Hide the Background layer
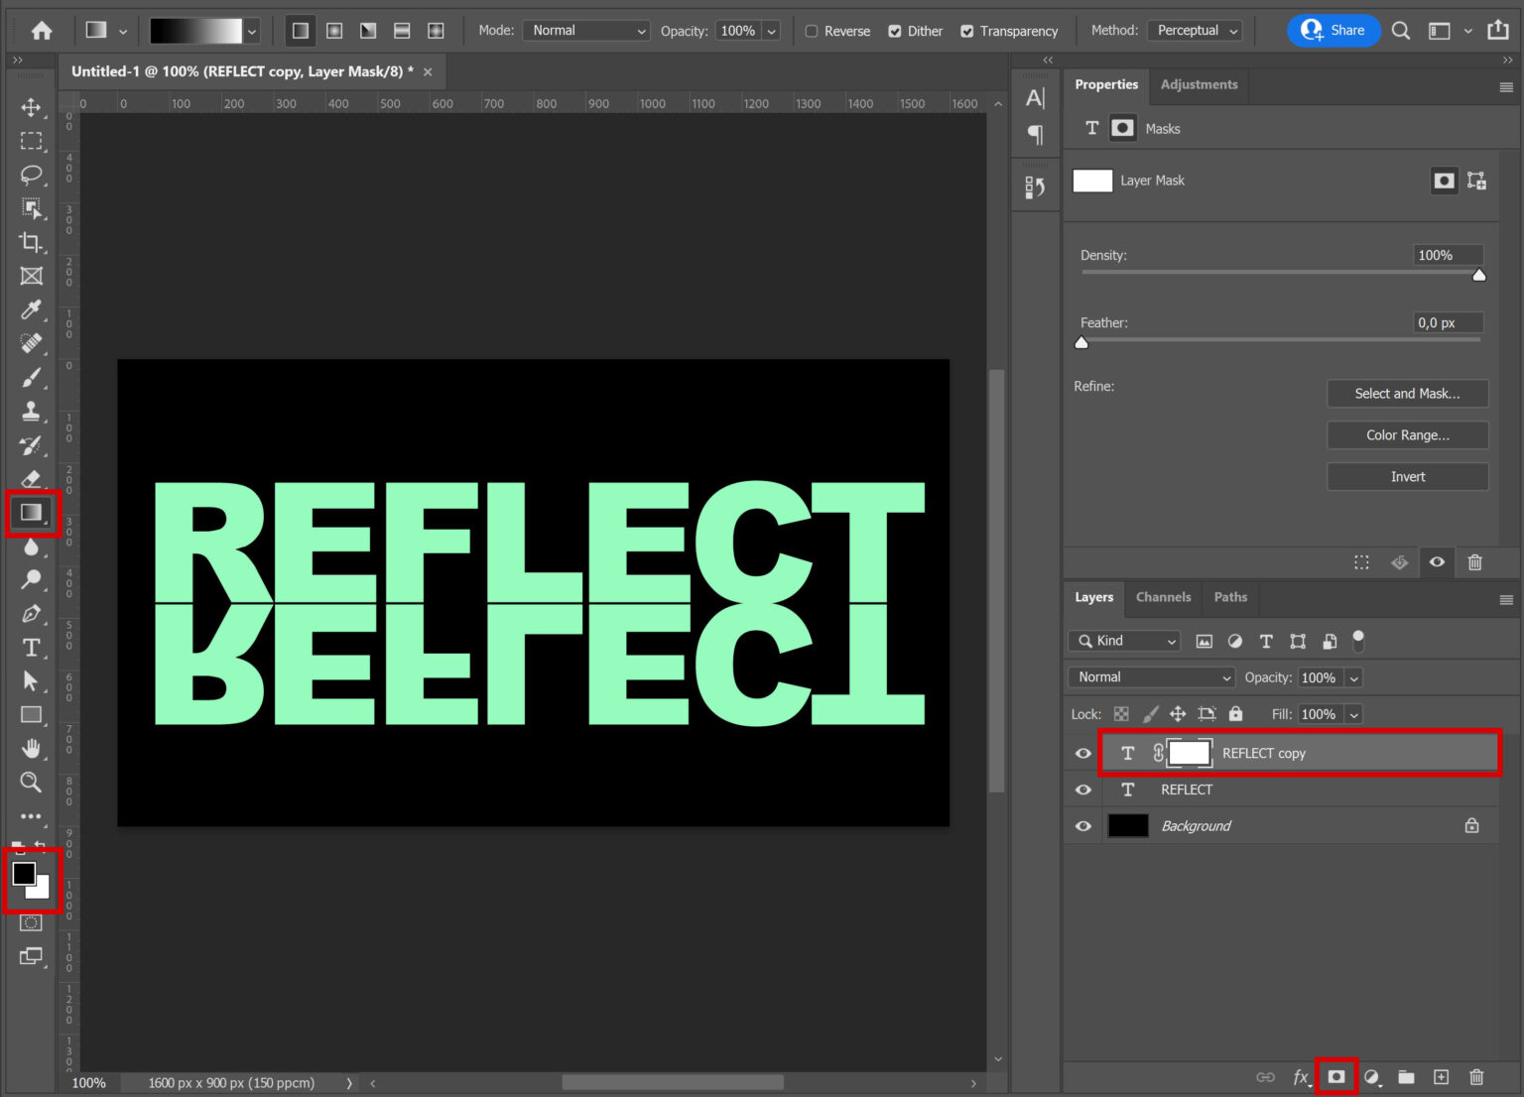The image size is (1524, 1097). (x=1082, y=825)
